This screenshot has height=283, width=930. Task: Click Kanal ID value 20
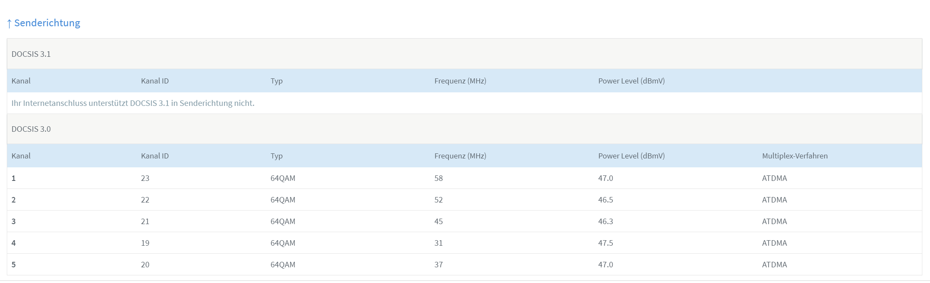pos(145,265)
